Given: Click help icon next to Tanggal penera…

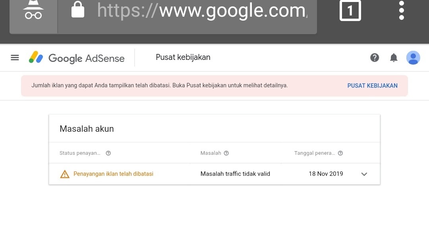Looking at the screenshot, I should 340,153.
